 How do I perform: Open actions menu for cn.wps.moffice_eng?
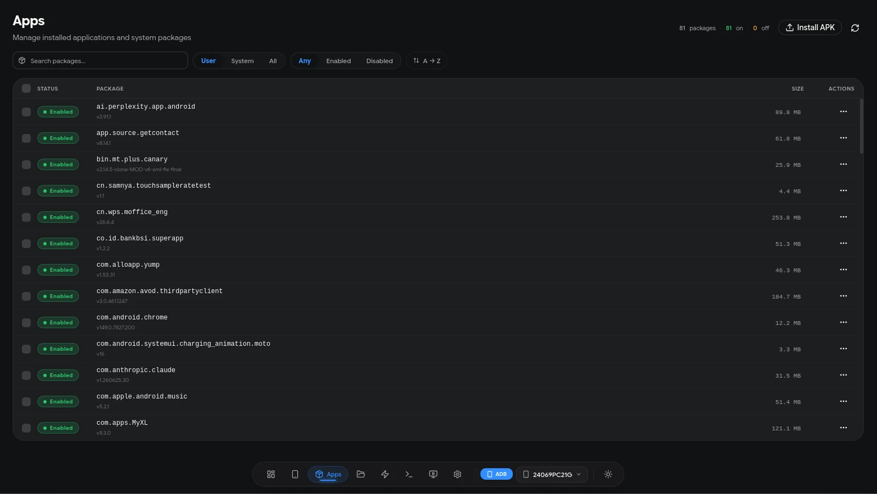pyautogui.click(x=844, y=217)
